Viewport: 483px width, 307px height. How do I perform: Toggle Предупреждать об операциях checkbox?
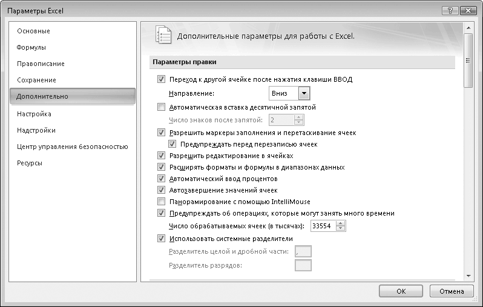(161, 213)
